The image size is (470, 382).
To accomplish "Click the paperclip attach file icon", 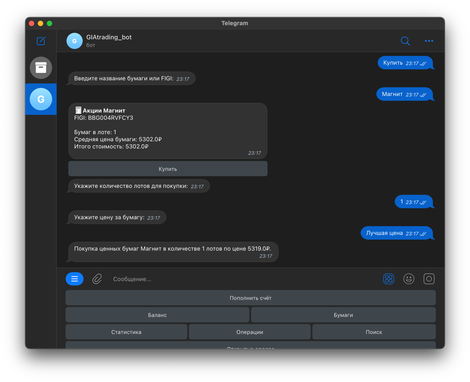I will click(97, 279).
